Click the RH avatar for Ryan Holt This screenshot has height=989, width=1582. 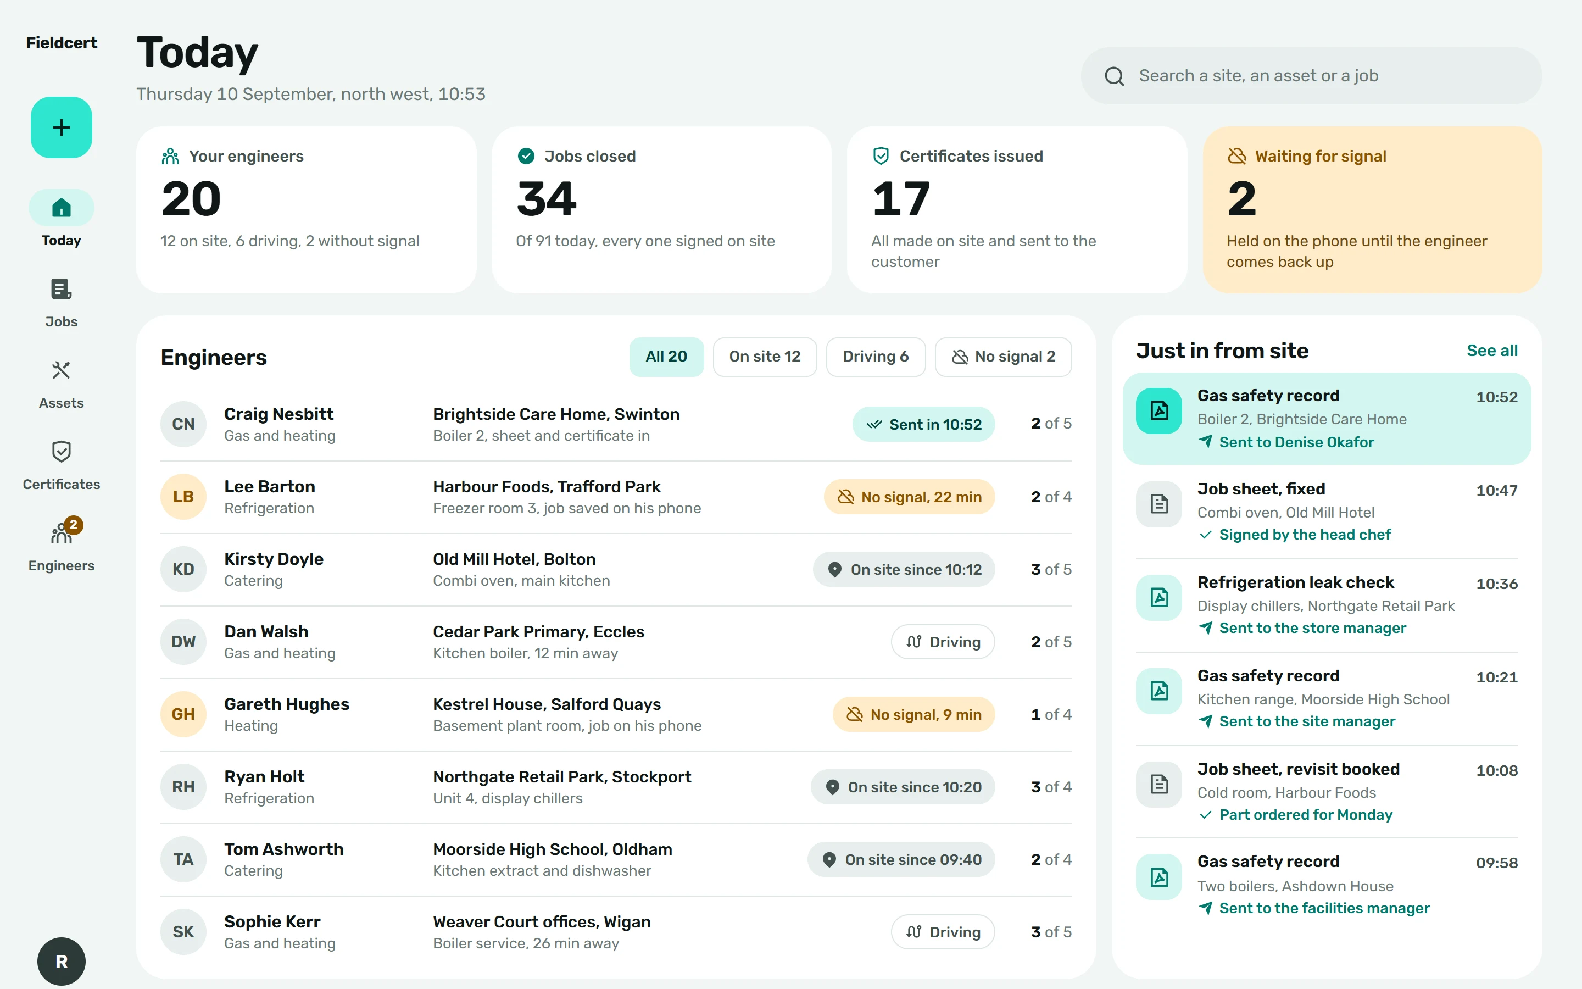pos(183,787)
